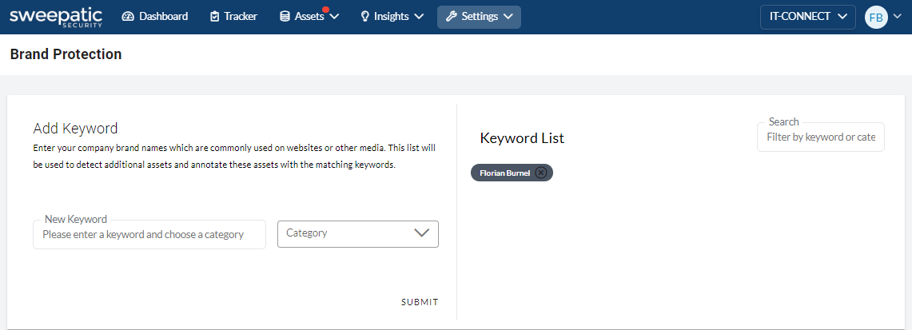Screen dimensions: 912x330
Task: Expand the Settings menu chevron
Action: click(x=508, y=17)
